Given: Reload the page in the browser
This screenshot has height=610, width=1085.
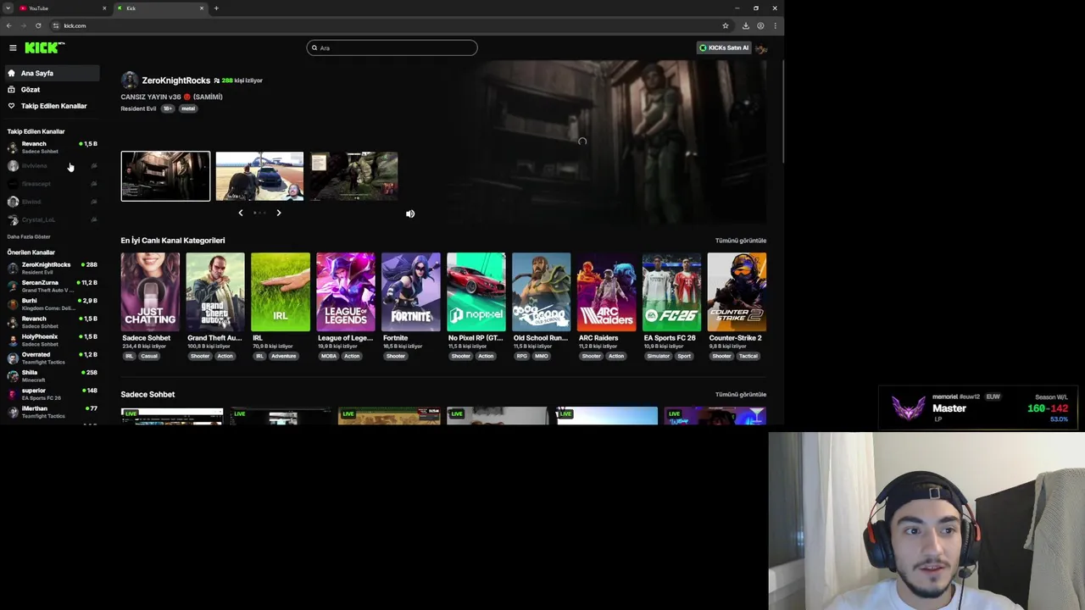Looking at the screenshot, I should click(x=38, y=25).
